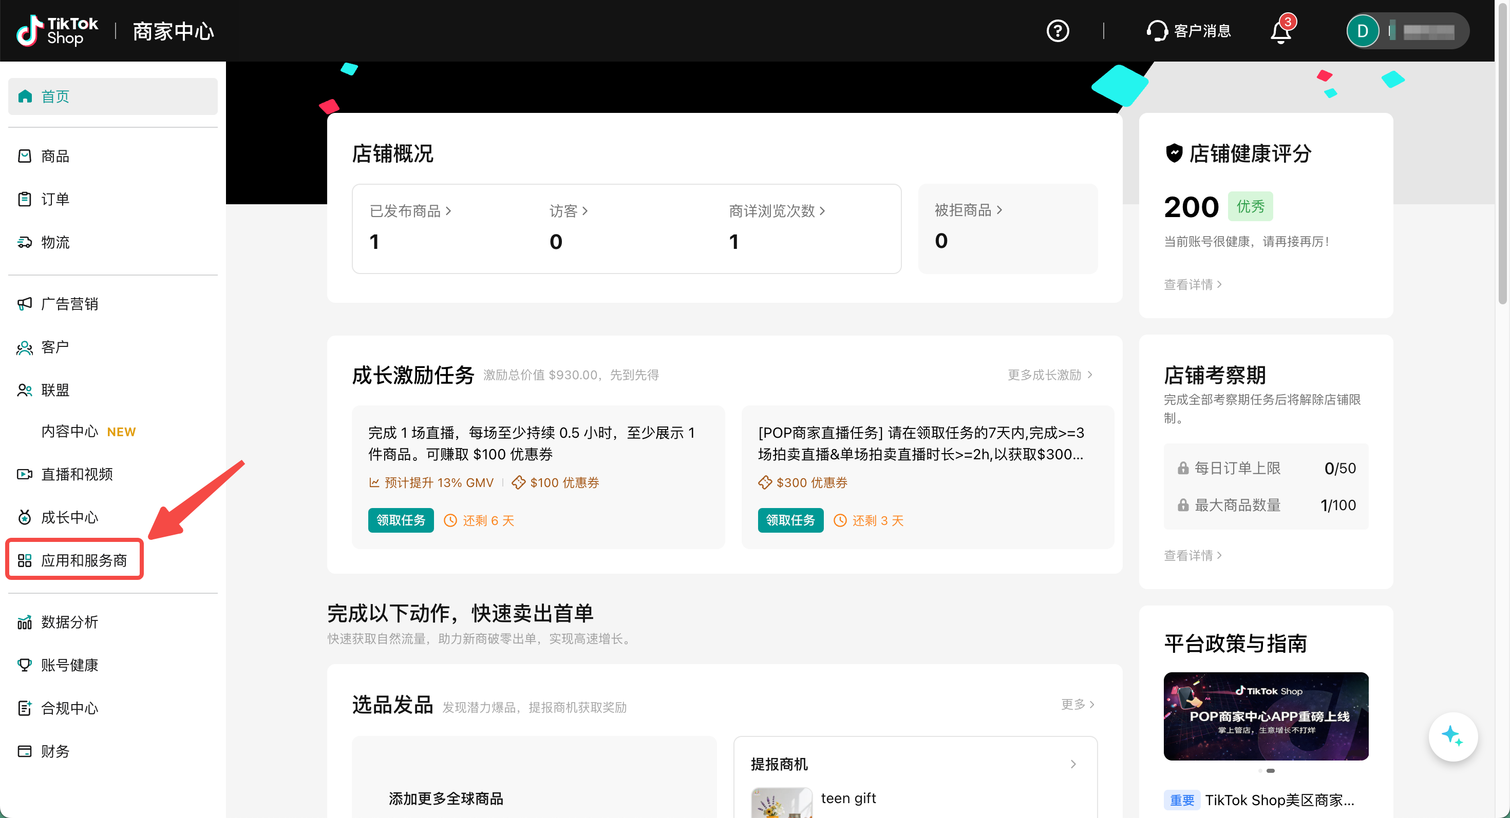Screen dimensions: 1510x818
Task: View details under 店铺考察期
Action: tap(1193, 555)
